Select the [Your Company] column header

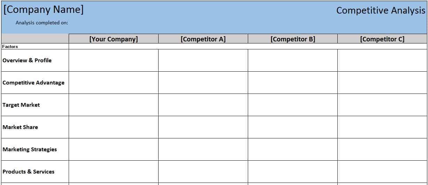(x=114, y=39)
